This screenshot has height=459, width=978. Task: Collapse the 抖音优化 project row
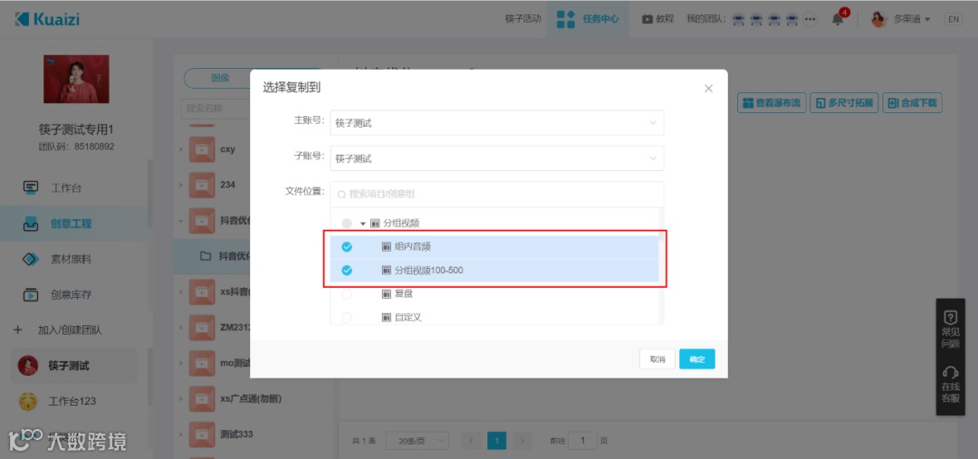point(181,221)
